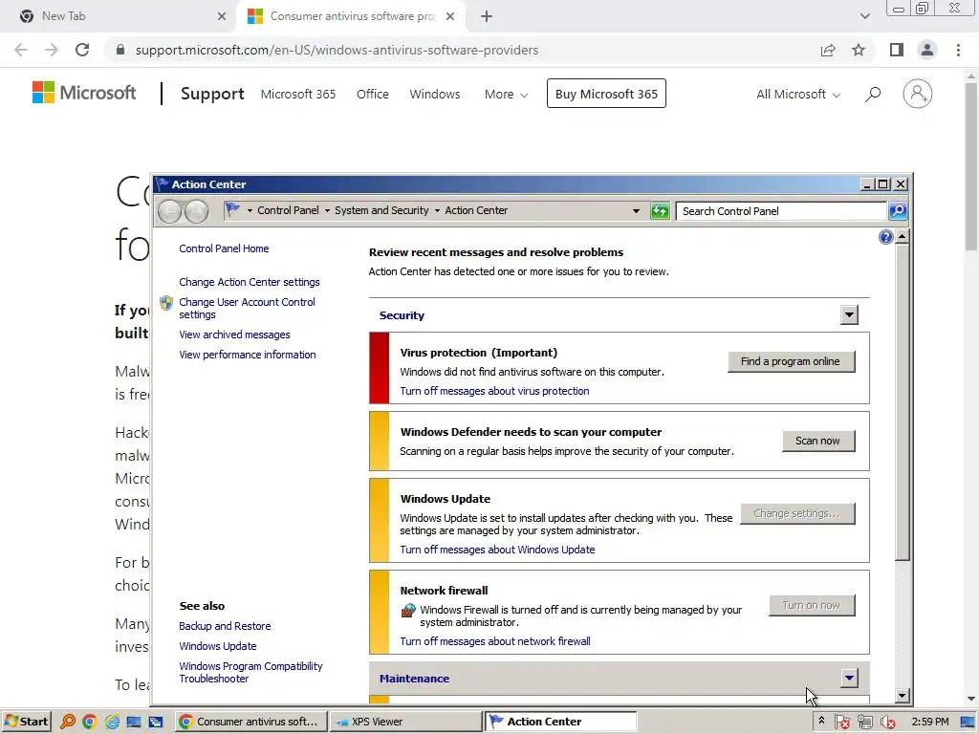Open the Chrome profile avatar
This screenshot has width=979, height=734.
927,50
